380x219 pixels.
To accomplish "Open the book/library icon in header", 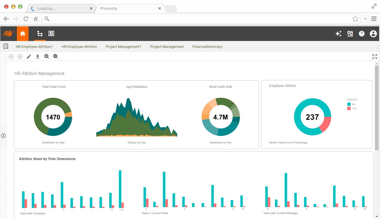I will click(x=51, y=34).
